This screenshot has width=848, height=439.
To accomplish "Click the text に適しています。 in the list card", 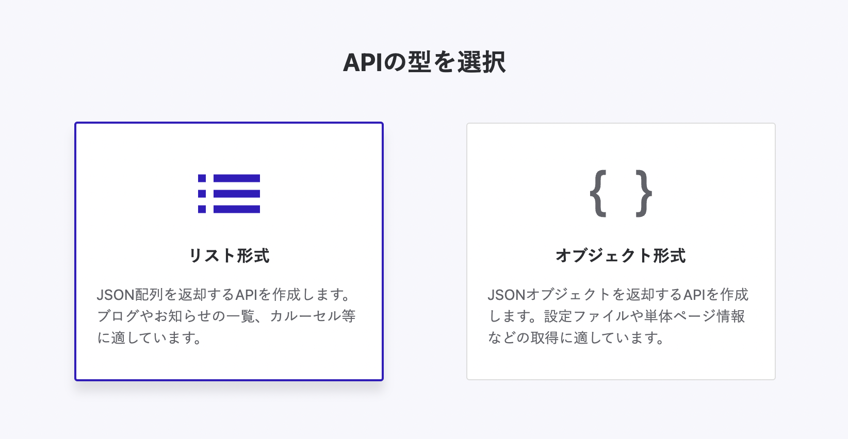I will [x=150, y=338].
